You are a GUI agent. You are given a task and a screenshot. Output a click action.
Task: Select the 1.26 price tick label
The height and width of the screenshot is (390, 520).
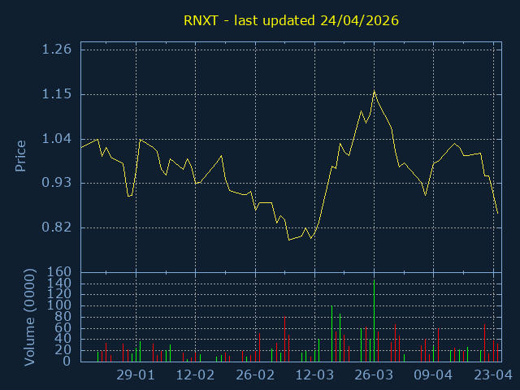56,50
